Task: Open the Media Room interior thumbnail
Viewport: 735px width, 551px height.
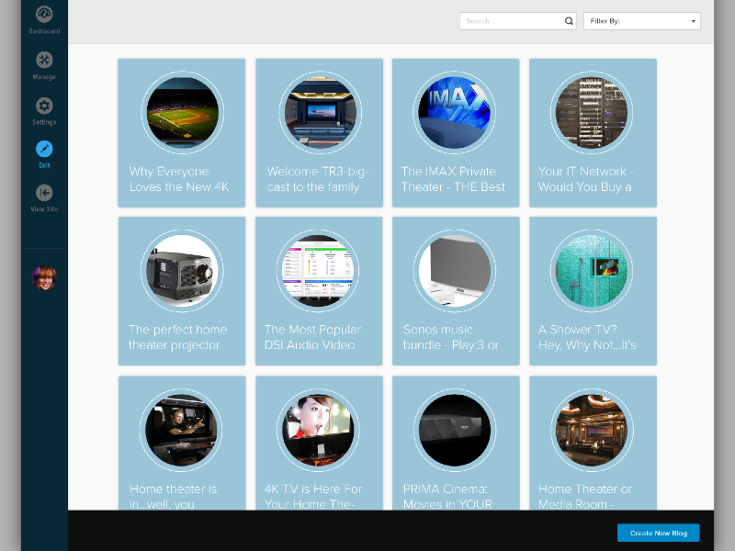Action: 591,430
